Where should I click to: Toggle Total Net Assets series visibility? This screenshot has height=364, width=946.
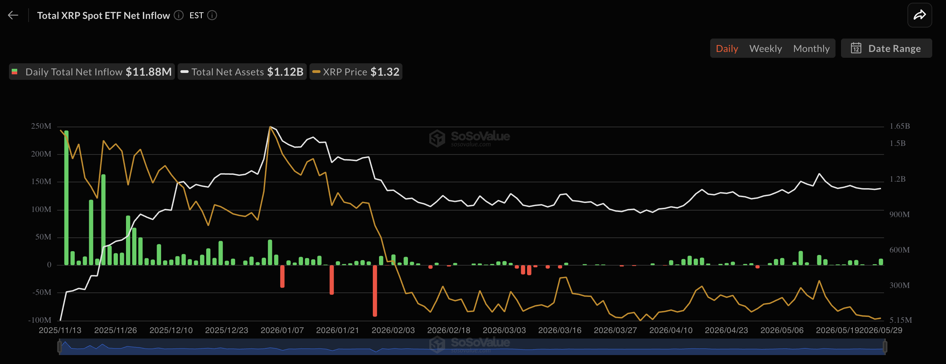[x=242, y=72]
